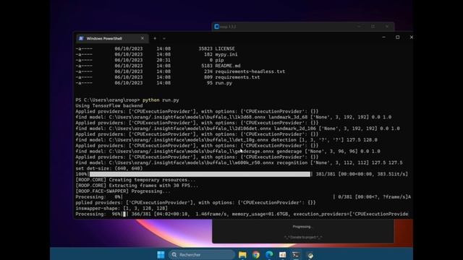
Task: Click the Progressing status text in roop window
Action: pos(302,227)
